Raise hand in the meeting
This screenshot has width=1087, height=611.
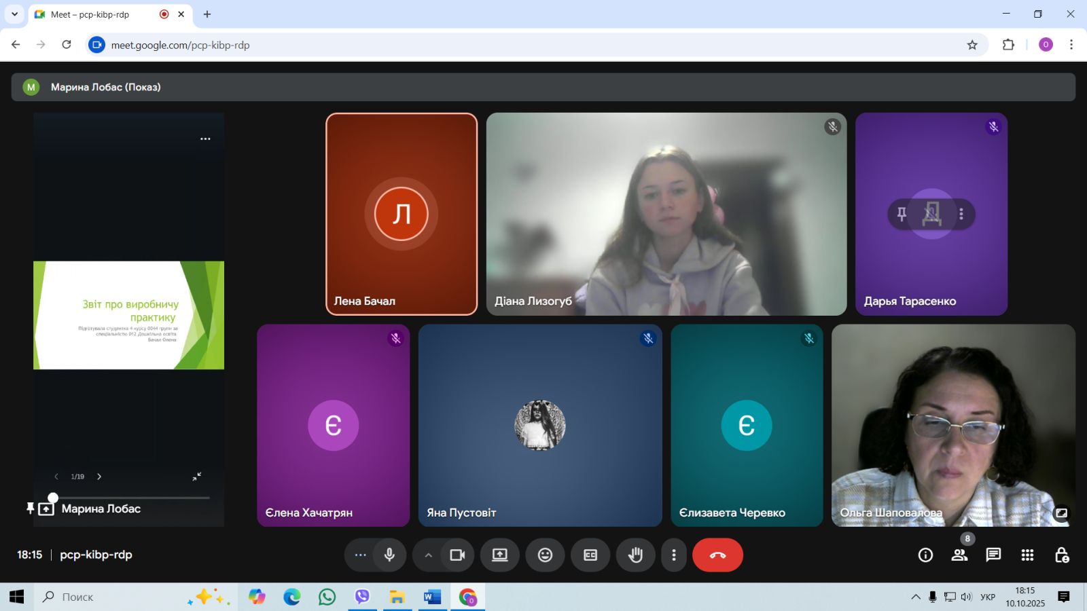[x=635, y=555]
